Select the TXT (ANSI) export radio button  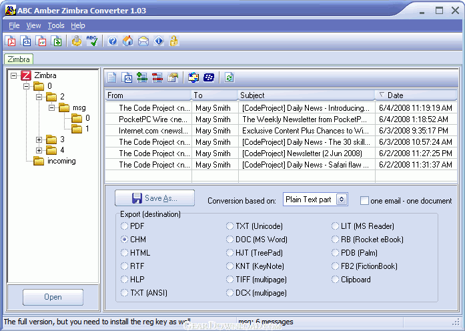coord(124,293)
